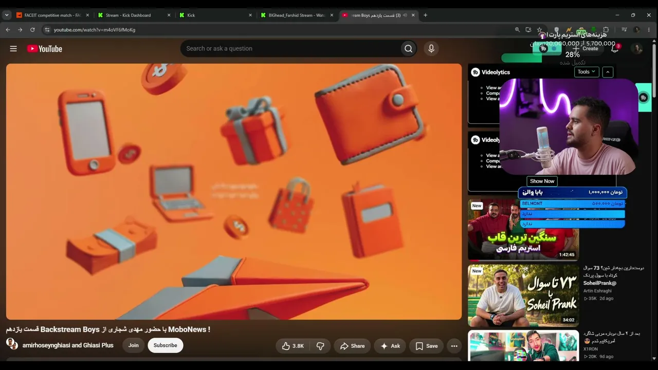Image resolution: width=658 pixels, height=370 pixels.
Task: Click the address bar URL
Action: point(95,30)
